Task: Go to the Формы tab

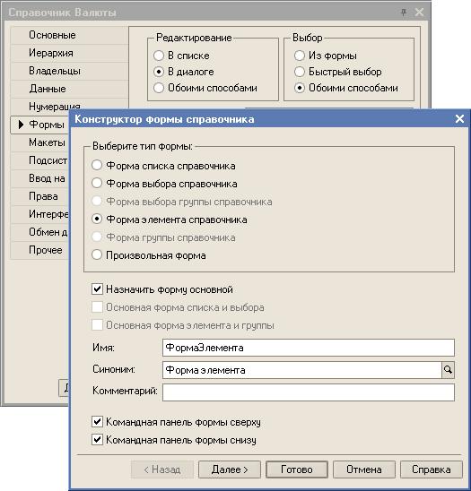Action: (39, 125)
